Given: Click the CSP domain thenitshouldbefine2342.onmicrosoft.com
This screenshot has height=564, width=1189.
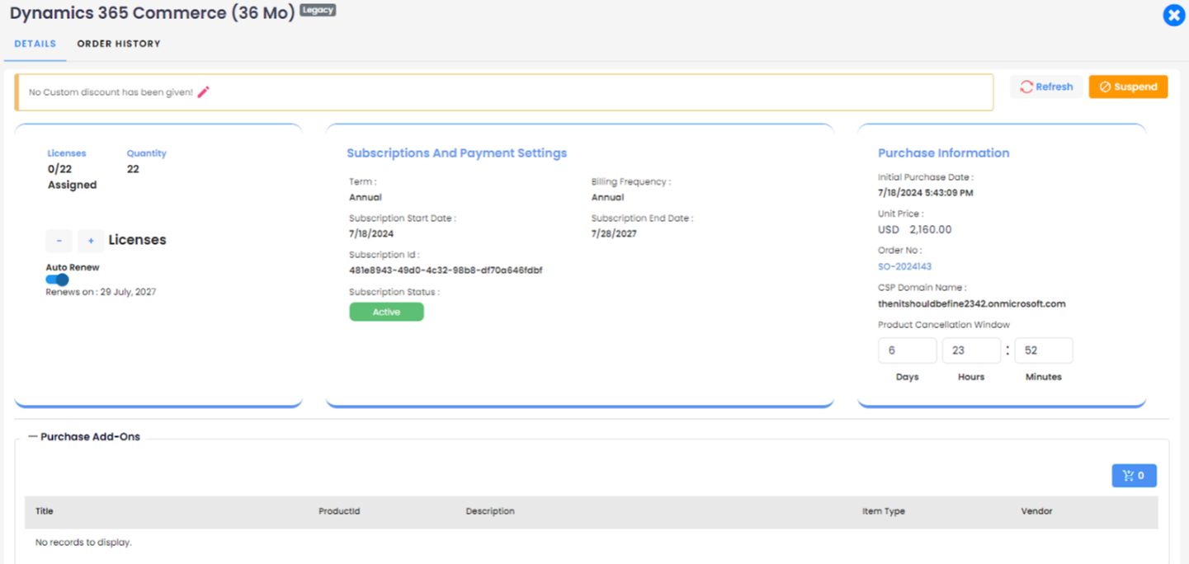Looking at the screenshot, I should (972, 303).
